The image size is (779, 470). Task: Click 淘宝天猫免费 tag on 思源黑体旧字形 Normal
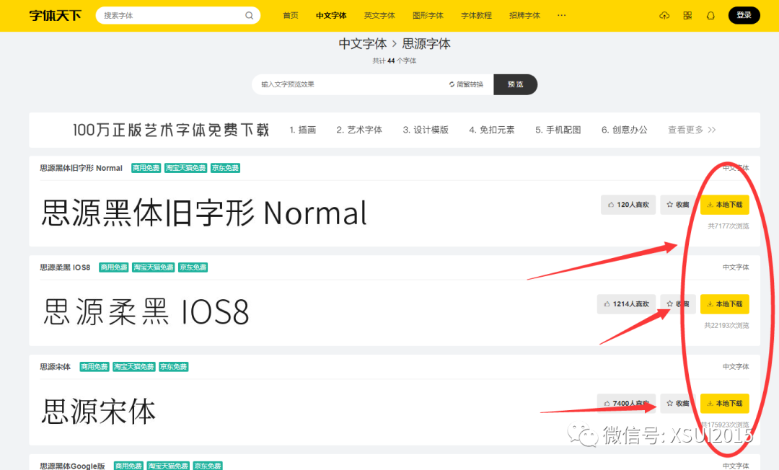click(x=186, y=168)
